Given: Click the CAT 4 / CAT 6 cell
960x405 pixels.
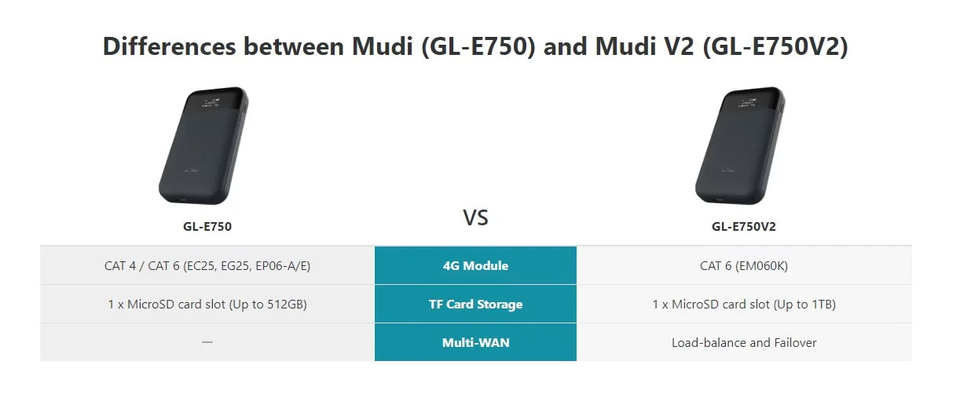Looking at the screenshot, I should click(207, 265).
